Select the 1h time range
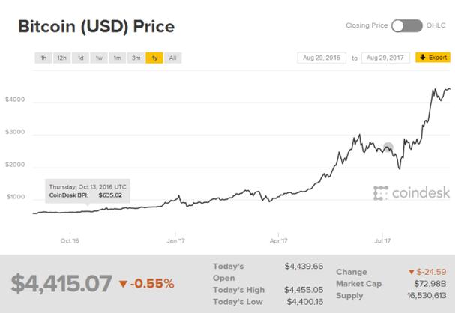This screenshot has height=313, width=455. coord(44,57)
